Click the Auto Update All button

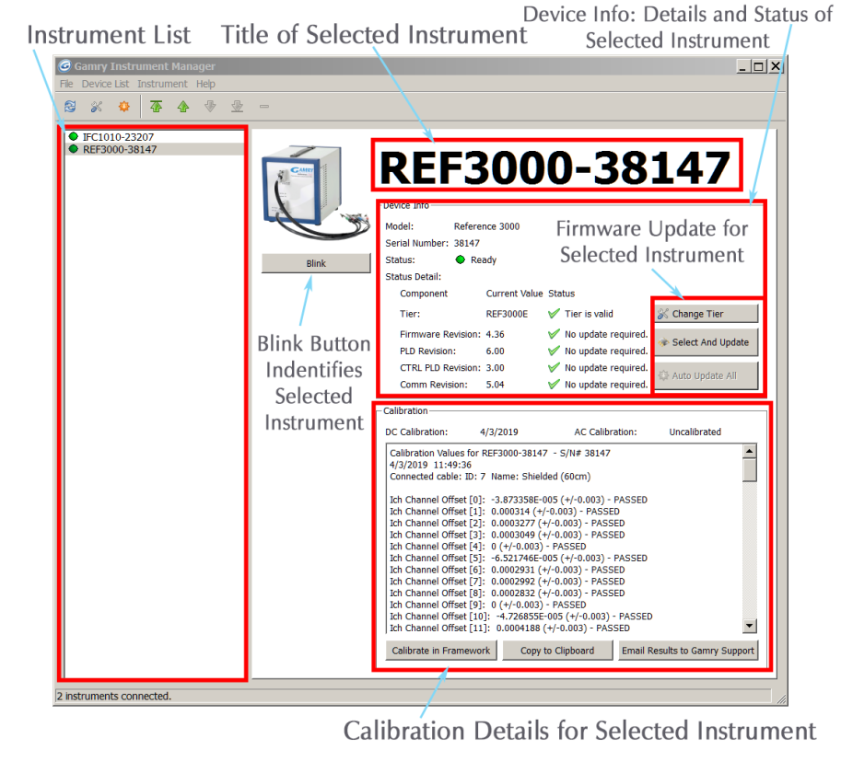coord(707,375)
